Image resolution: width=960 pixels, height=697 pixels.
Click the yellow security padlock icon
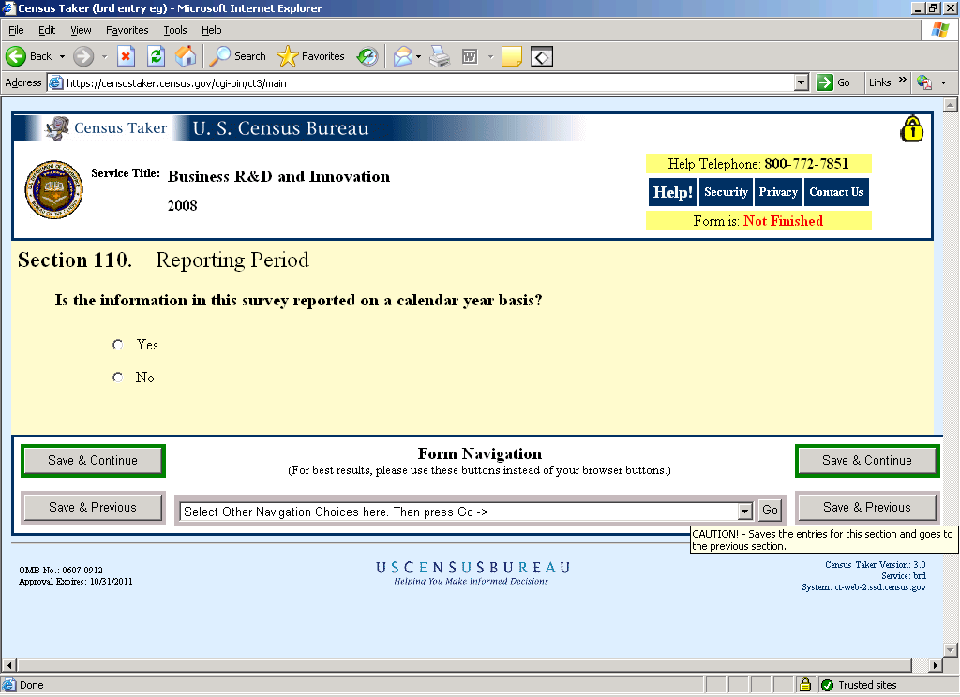(911, 129)
